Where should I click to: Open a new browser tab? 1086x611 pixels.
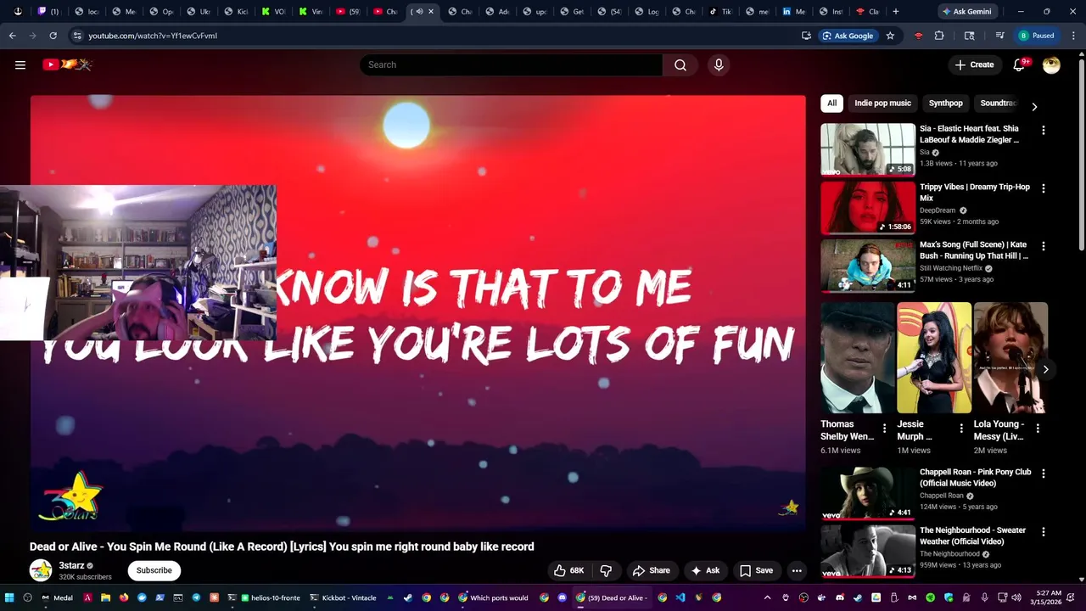(x=895, y=12)
